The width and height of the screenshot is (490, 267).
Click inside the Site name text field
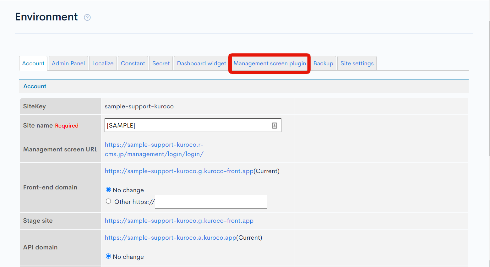pos(188,125)
